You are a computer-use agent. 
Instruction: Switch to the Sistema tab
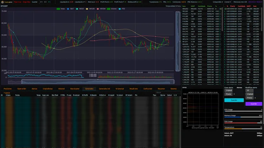[173, 89]
